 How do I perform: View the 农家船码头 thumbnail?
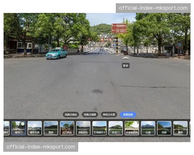(x=132, y=128)
